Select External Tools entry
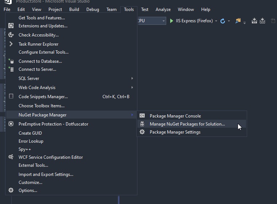This screenshot has width=277, height=204. (x=71, y=165)
